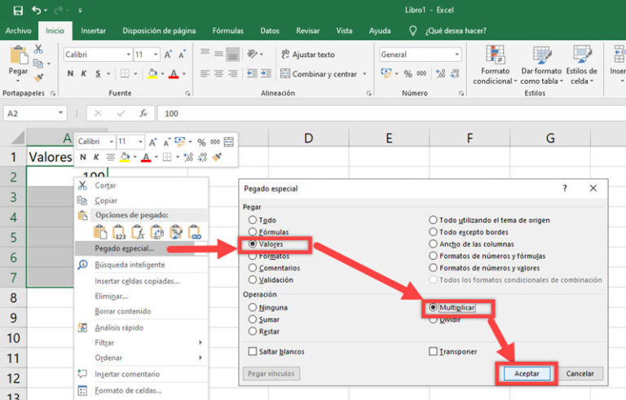Click increase decimals icon in ribbon

[x=440, y=74]
